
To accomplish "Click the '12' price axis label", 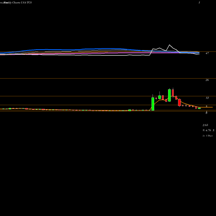I will coord(207,98).
